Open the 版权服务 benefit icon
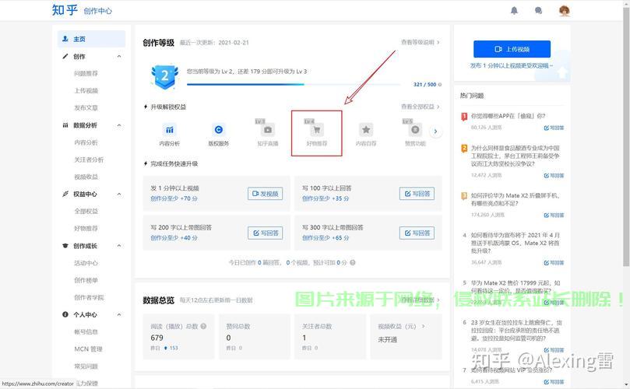This screenshot has width=630, height=389. click(x=219, y=130)
